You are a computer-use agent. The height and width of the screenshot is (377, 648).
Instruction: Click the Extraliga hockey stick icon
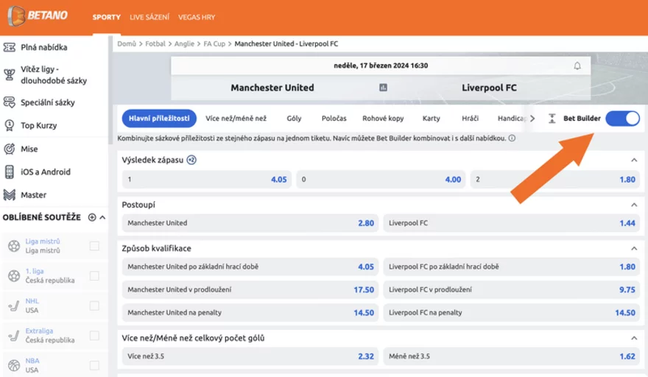click(x=14, y=336)
